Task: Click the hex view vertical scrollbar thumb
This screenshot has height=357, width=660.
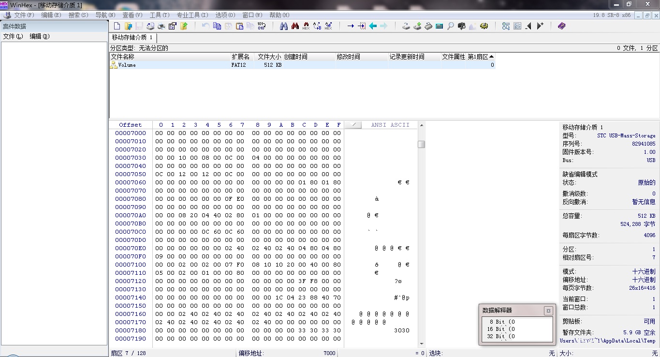Action: tap(421, 144)
